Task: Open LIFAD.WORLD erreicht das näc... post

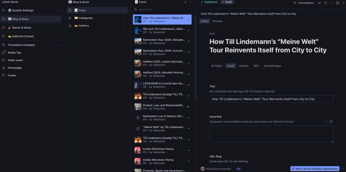Action: [162, 85]
